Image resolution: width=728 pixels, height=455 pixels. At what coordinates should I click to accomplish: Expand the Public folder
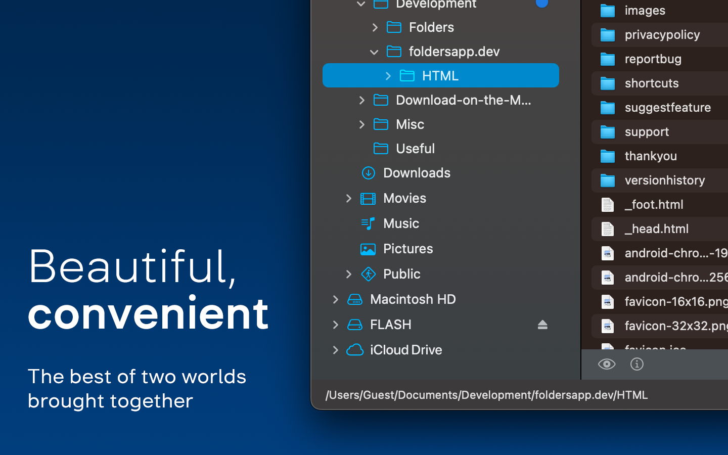[348, 274]
